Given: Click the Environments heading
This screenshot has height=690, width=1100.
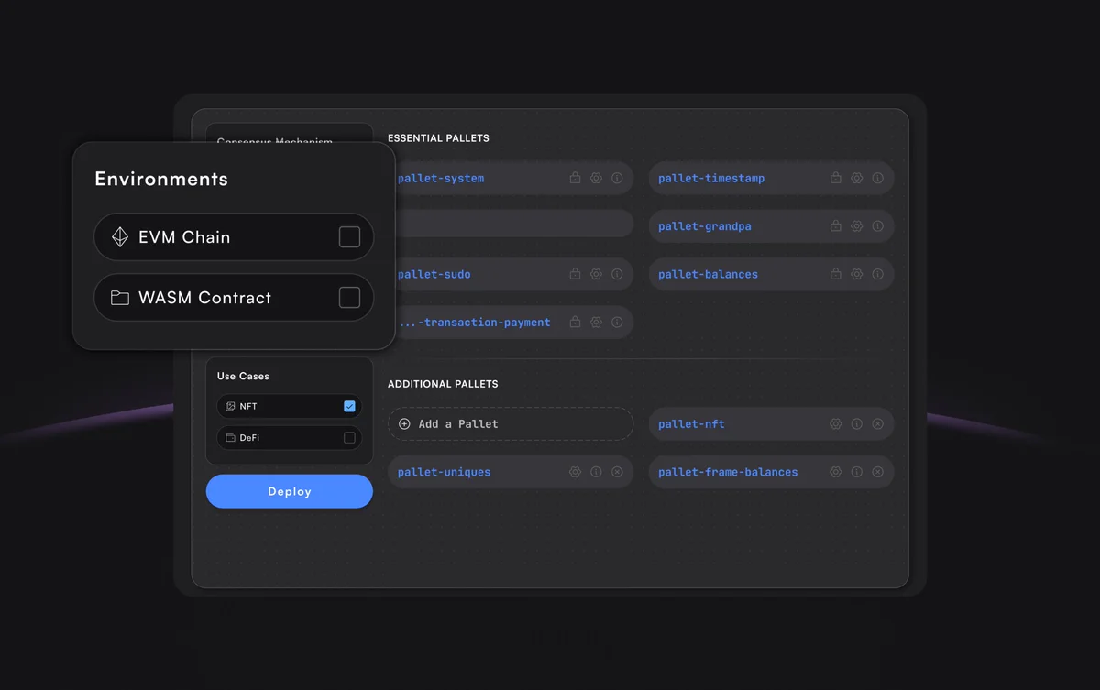Looking at the screenshot, I should coord(161,179).
